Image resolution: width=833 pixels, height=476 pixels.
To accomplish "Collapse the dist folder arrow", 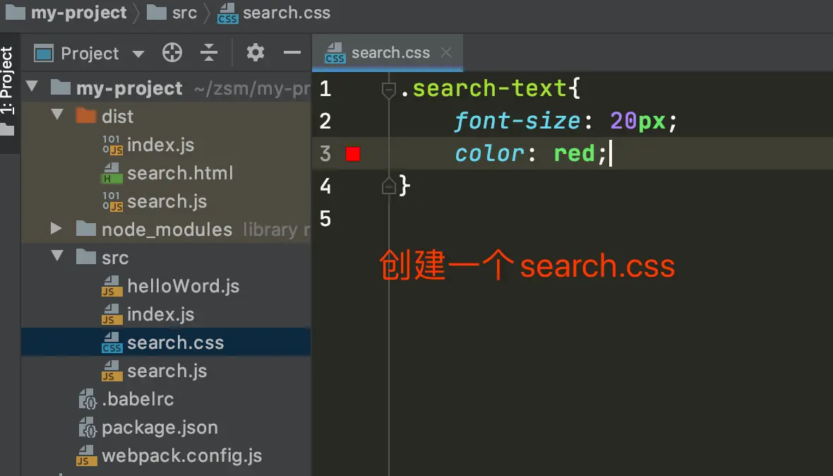I will pos(57,114).
